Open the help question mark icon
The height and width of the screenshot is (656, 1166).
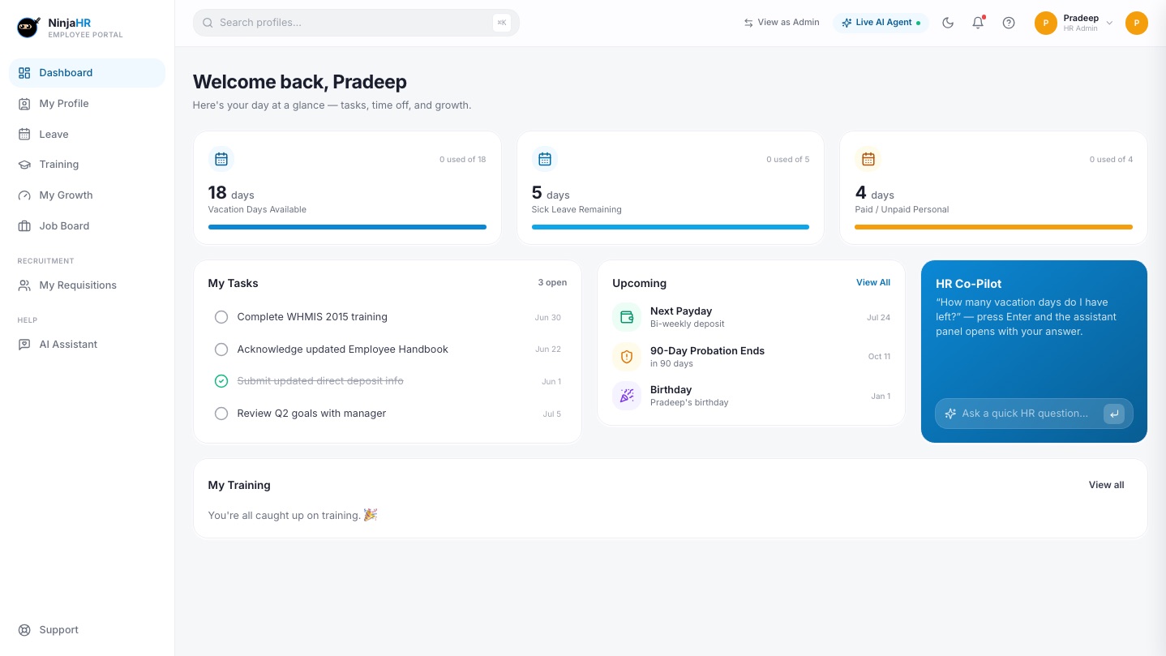coord(1009,23)
